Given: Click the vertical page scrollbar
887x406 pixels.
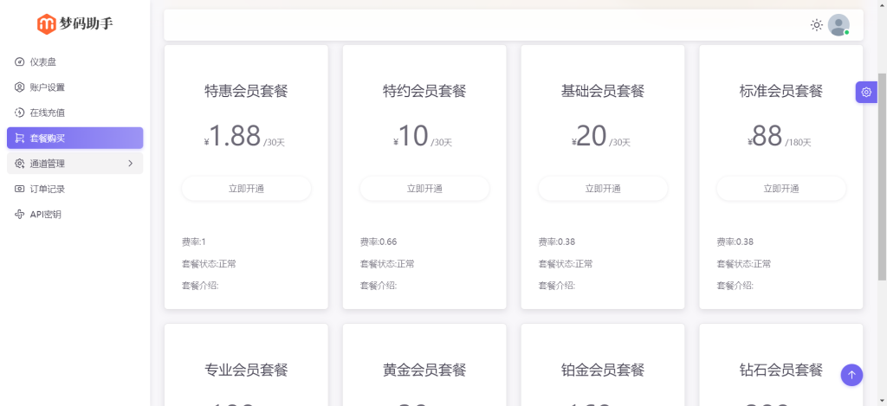Looking at the screenshot, I should [x=882, y=173].
